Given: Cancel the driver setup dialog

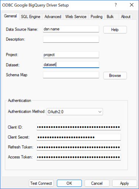Looking at the screenshot, I should (97, 183).
